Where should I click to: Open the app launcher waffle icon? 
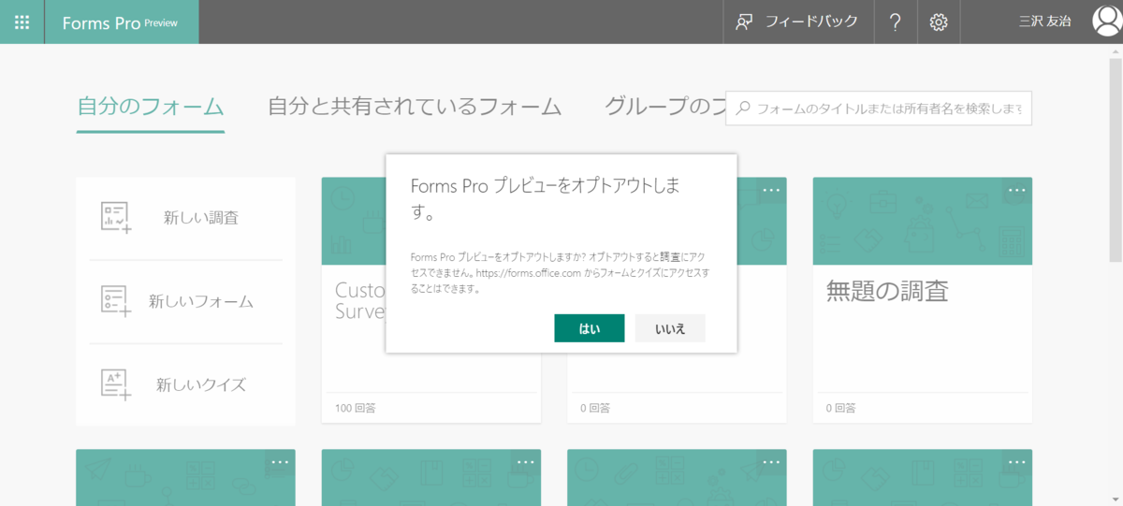[22, 22]
